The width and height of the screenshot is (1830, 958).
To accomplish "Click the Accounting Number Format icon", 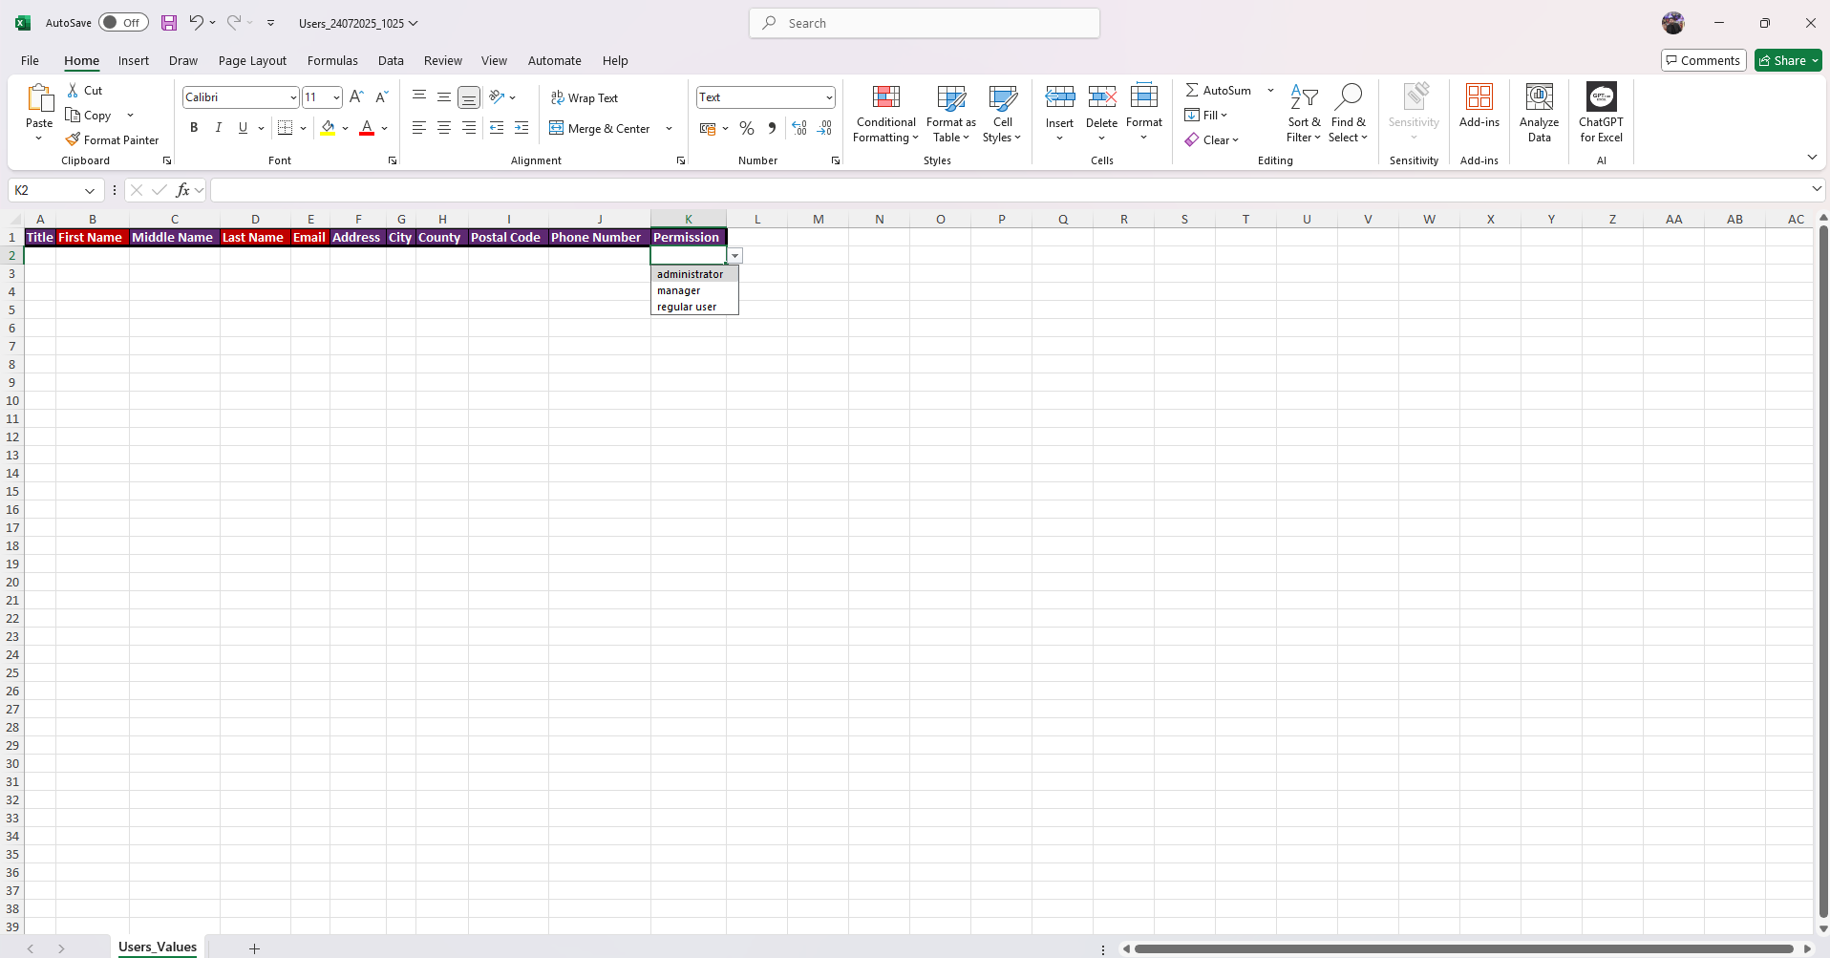I will tap(708, 128).
